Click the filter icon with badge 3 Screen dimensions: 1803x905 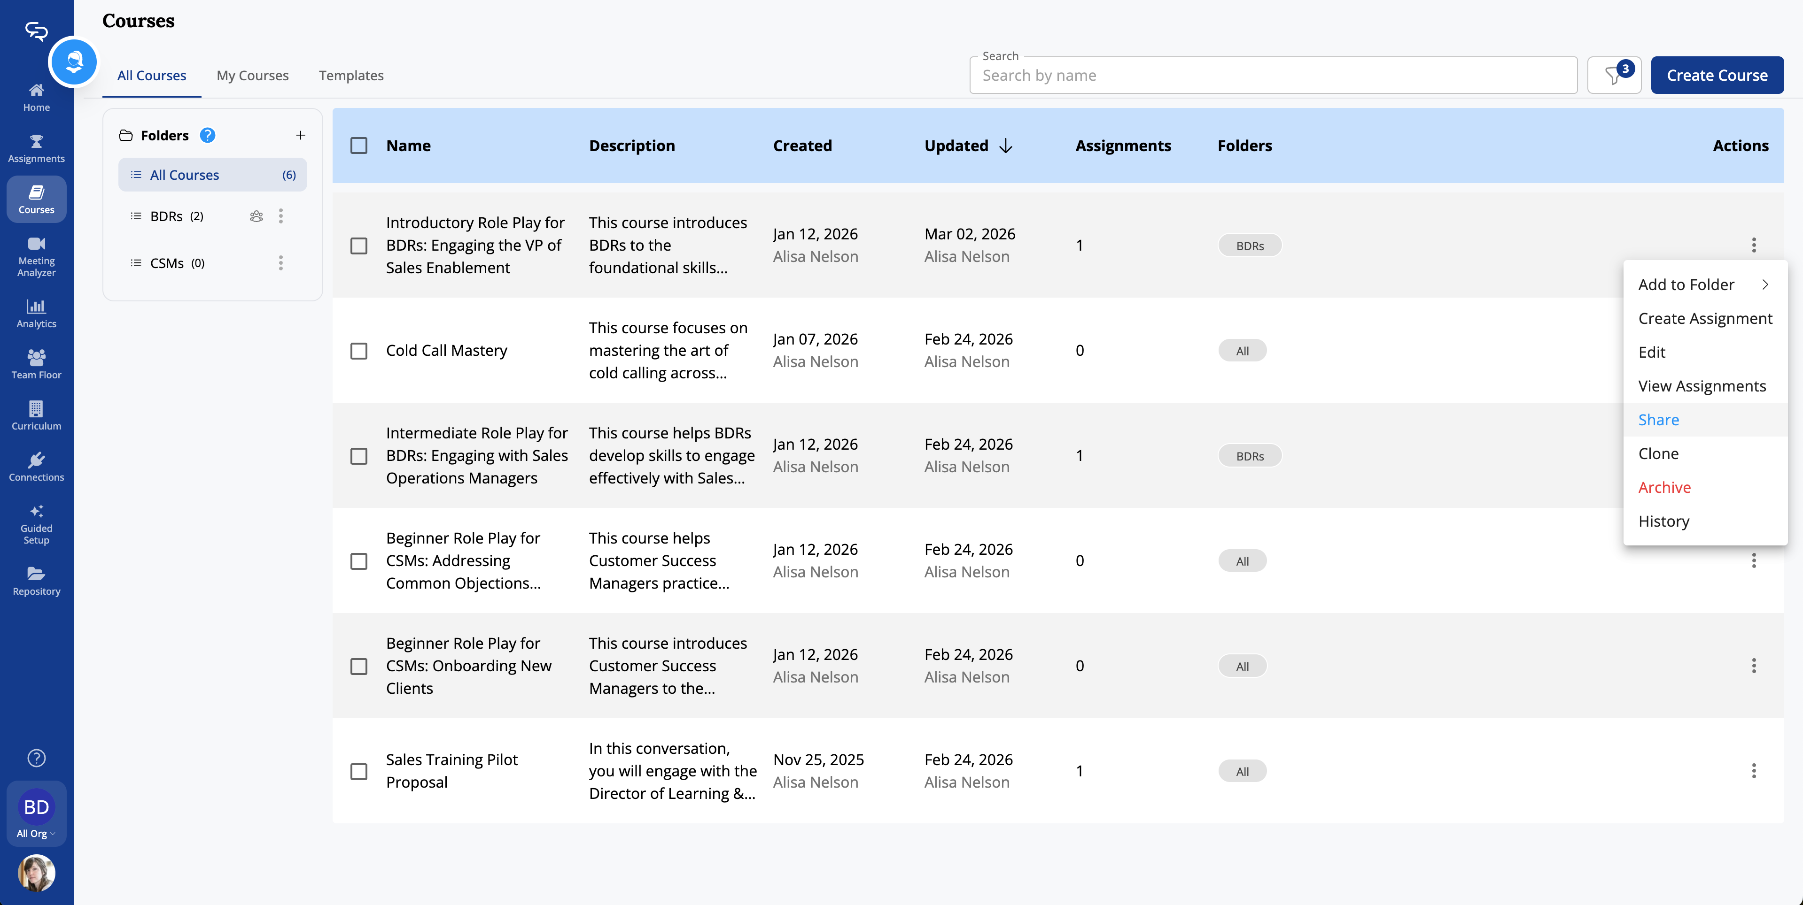pos(1613,76)
